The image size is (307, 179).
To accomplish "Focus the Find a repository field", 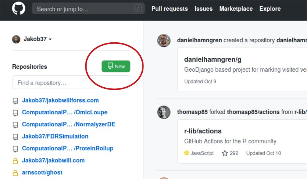I will (71, 82).
